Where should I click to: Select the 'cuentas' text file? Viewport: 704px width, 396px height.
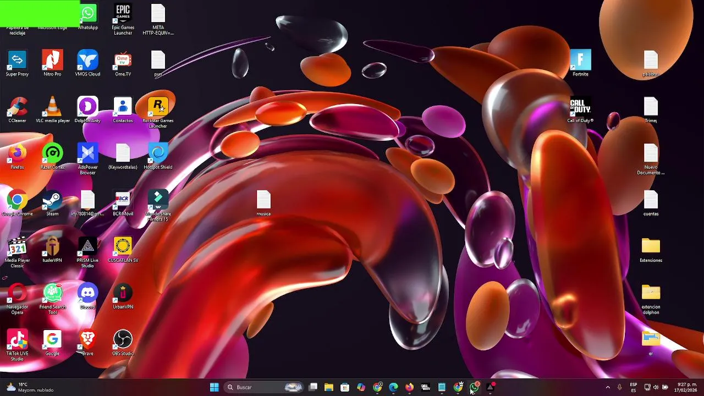[651, 204]
